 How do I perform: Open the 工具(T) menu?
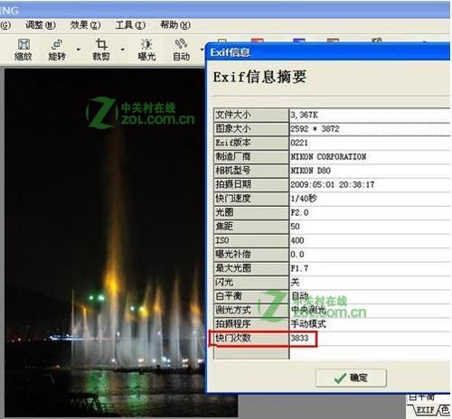pyautogui.click(x=130, y=25)
